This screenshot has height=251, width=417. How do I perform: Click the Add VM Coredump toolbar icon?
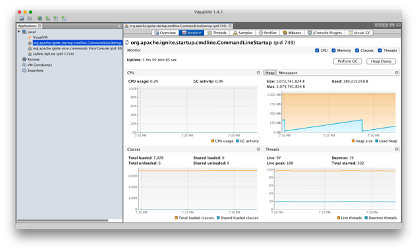[56, 18]
